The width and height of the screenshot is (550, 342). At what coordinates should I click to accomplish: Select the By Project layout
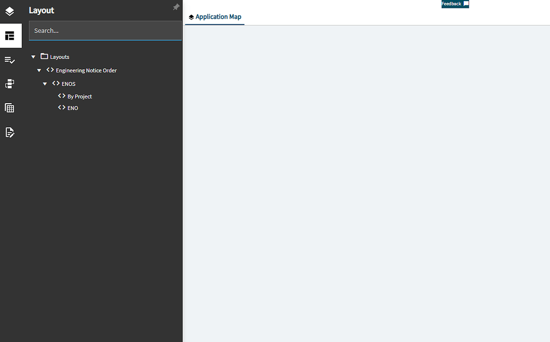80,96
